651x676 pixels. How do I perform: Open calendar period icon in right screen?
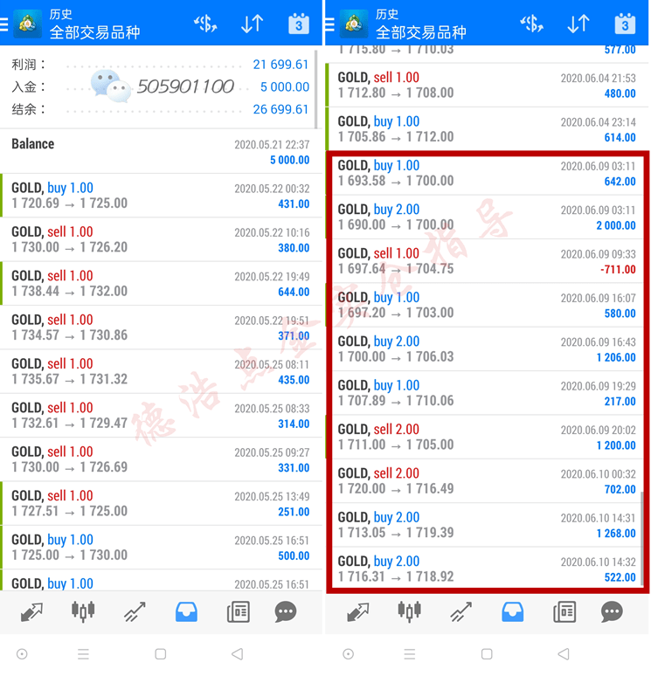[625, 24]
